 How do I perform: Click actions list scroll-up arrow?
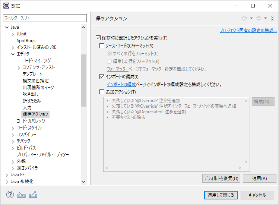[x=246, y=101]
